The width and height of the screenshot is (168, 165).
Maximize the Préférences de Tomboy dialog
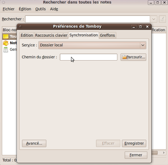140,27
